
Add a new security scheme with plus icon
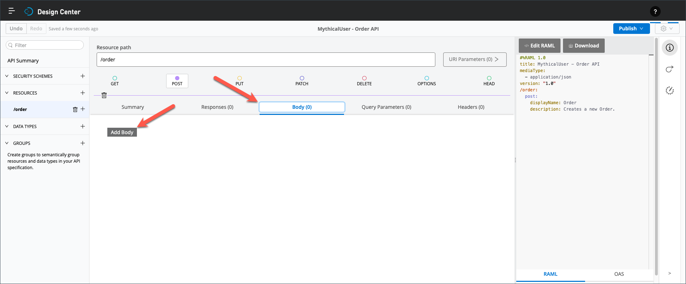click(x=83, y=76)
